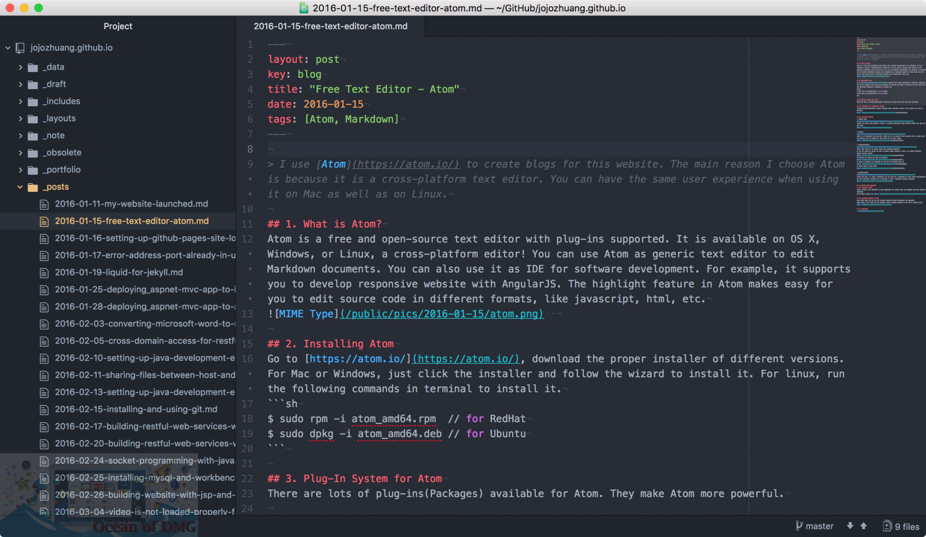Open the Git panel via the '9 files' icon

tap(887, 526)
